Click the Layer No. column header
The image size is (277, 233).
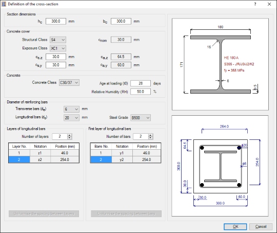click(x=19, y=147)
